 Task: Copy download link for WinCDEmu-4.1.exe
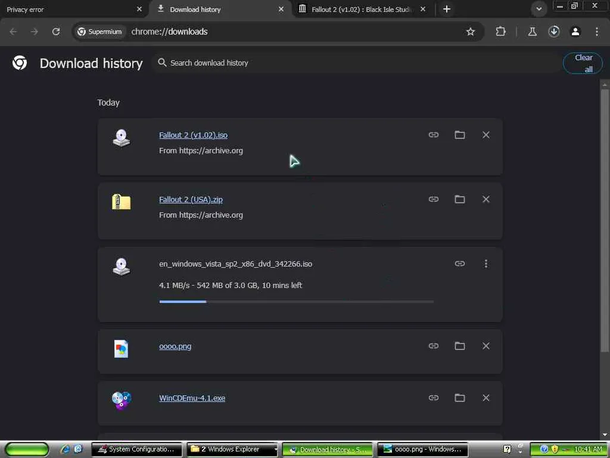click(434, 398)
